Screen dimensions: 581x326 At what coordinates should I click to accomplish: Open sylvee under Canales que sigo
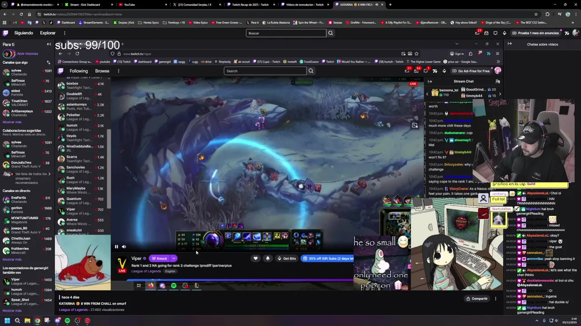point(27,72)
